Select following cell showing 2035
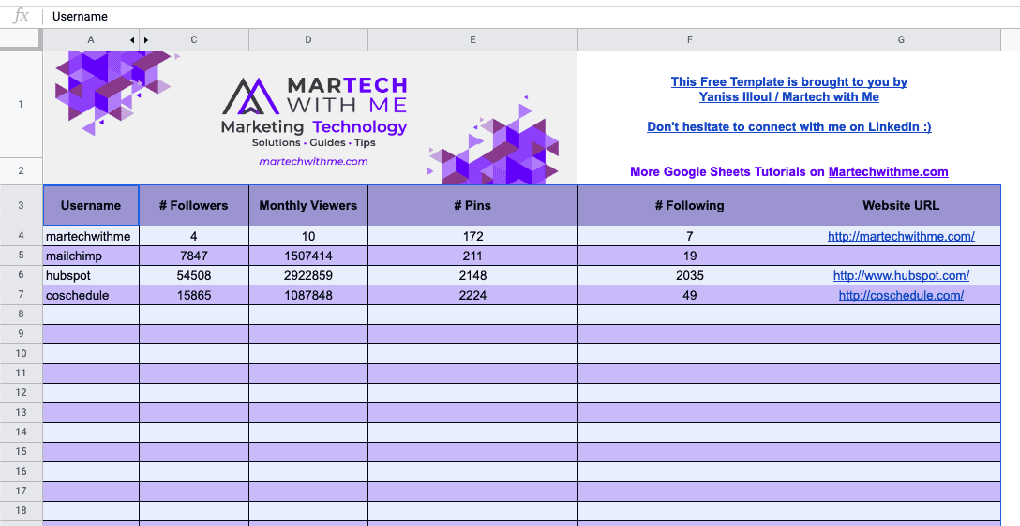1020x526 pixels. (x=690, y=275)
